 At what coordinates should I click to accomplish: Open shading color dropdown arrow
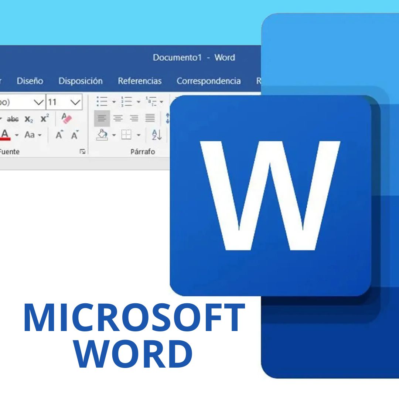(114, 135)
